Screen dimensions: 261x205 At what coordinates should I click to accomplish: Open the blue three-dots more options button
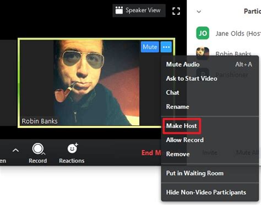click(x=166, y=47)
